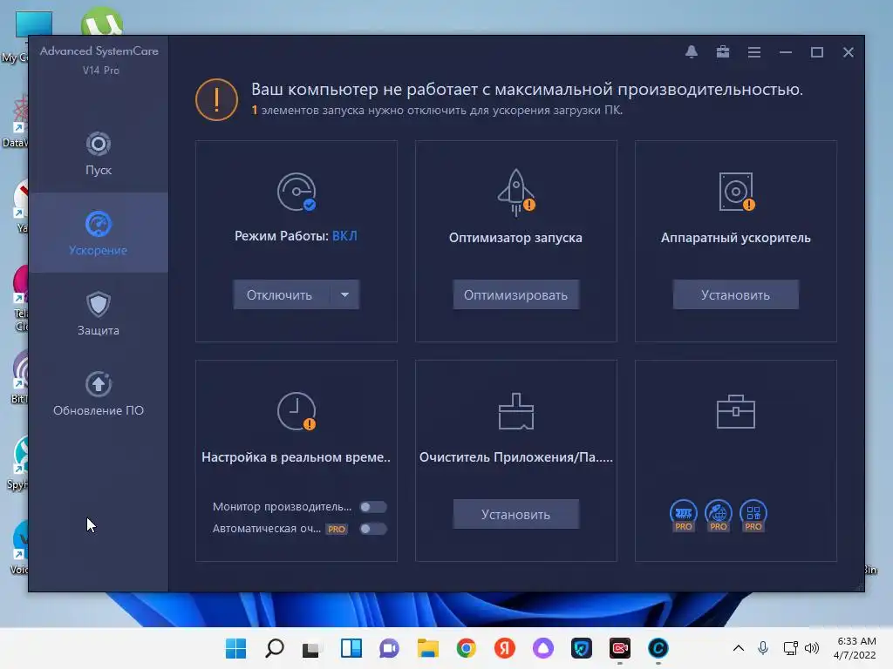893x669 pixels.
Task: Click the orange warning exclamation icon
Action: [216, 99]
